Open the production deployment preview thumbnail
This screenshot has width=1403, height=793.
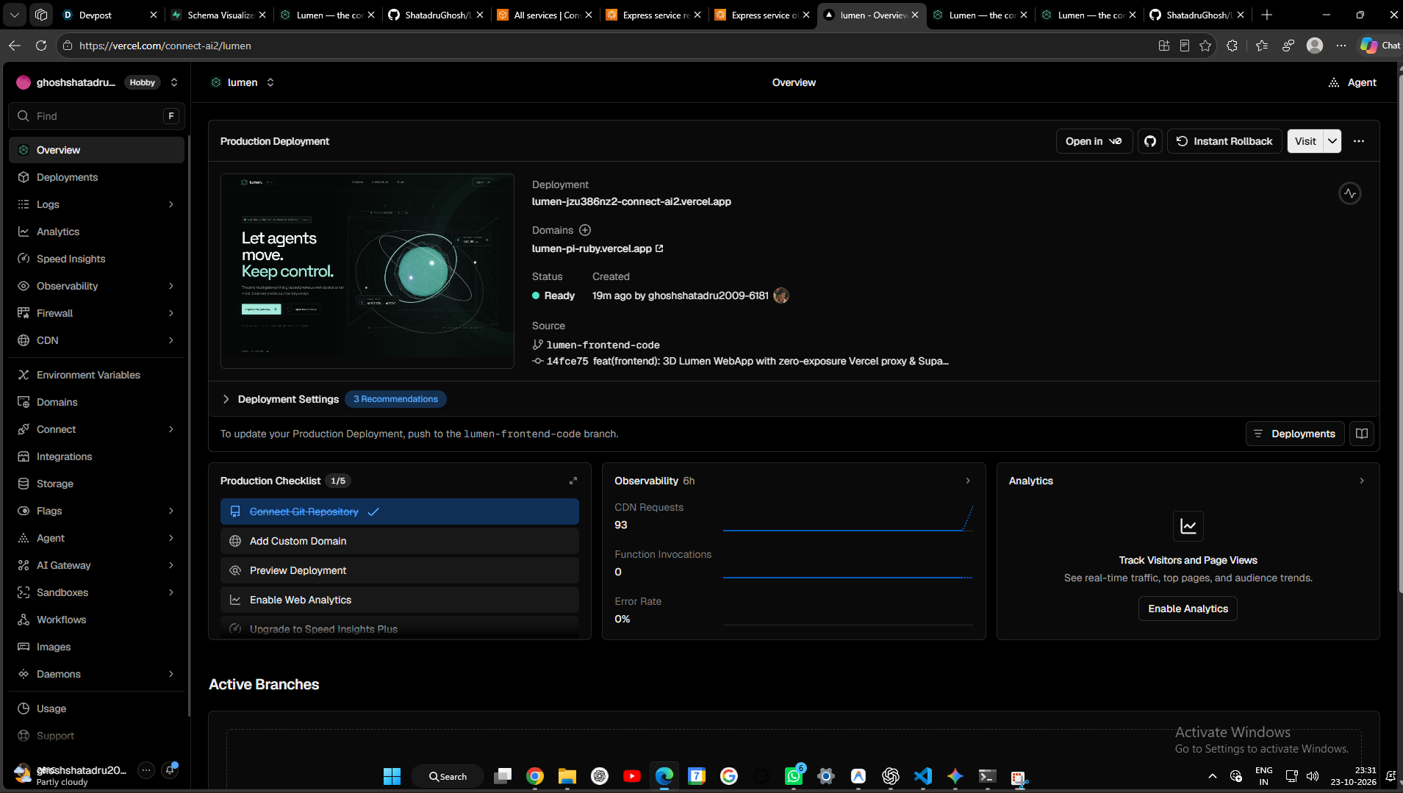coord(367,271)
